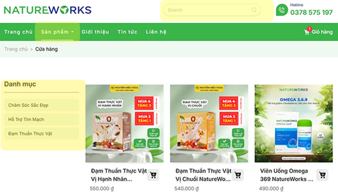The image size is (338, 196).
Task: Go to the Giới thiệu page
Action: click(x=95, y=32)
